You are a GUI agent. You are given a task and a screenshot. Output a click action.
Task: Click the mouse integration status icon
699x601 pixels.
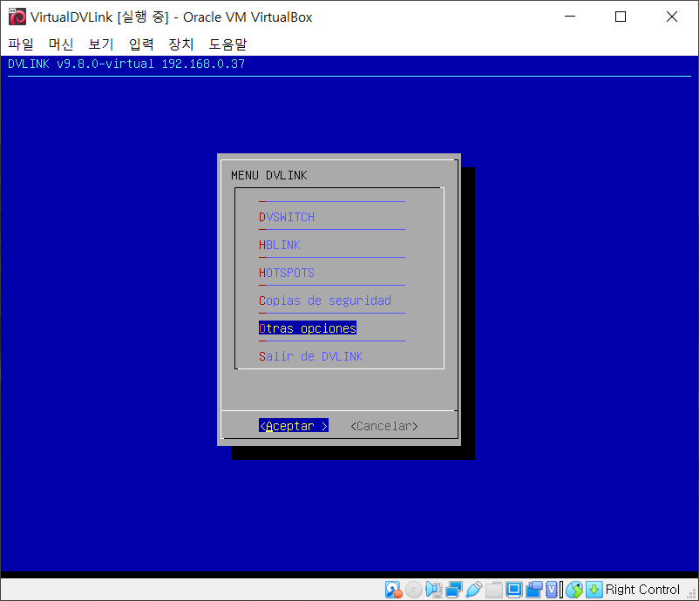coord(574,590)
